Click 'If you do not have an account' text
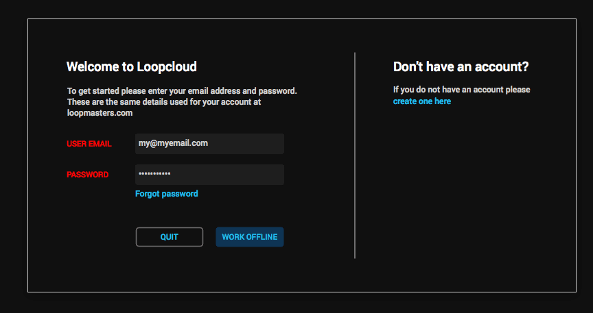Screen dimensions: 593x313 pos(461,90)
